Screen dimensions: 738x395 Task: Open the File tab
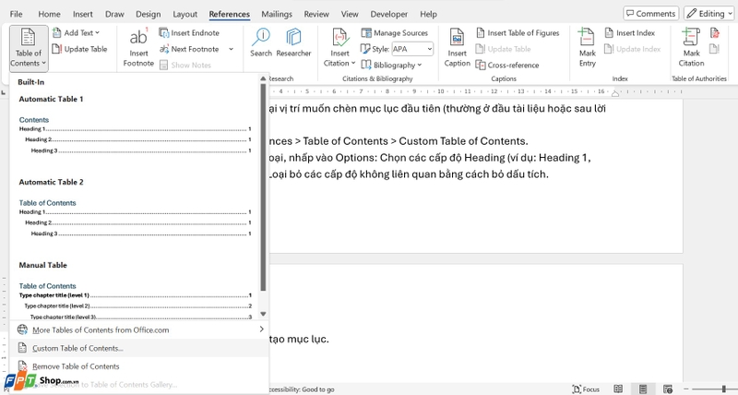click(x=16, y=14)
